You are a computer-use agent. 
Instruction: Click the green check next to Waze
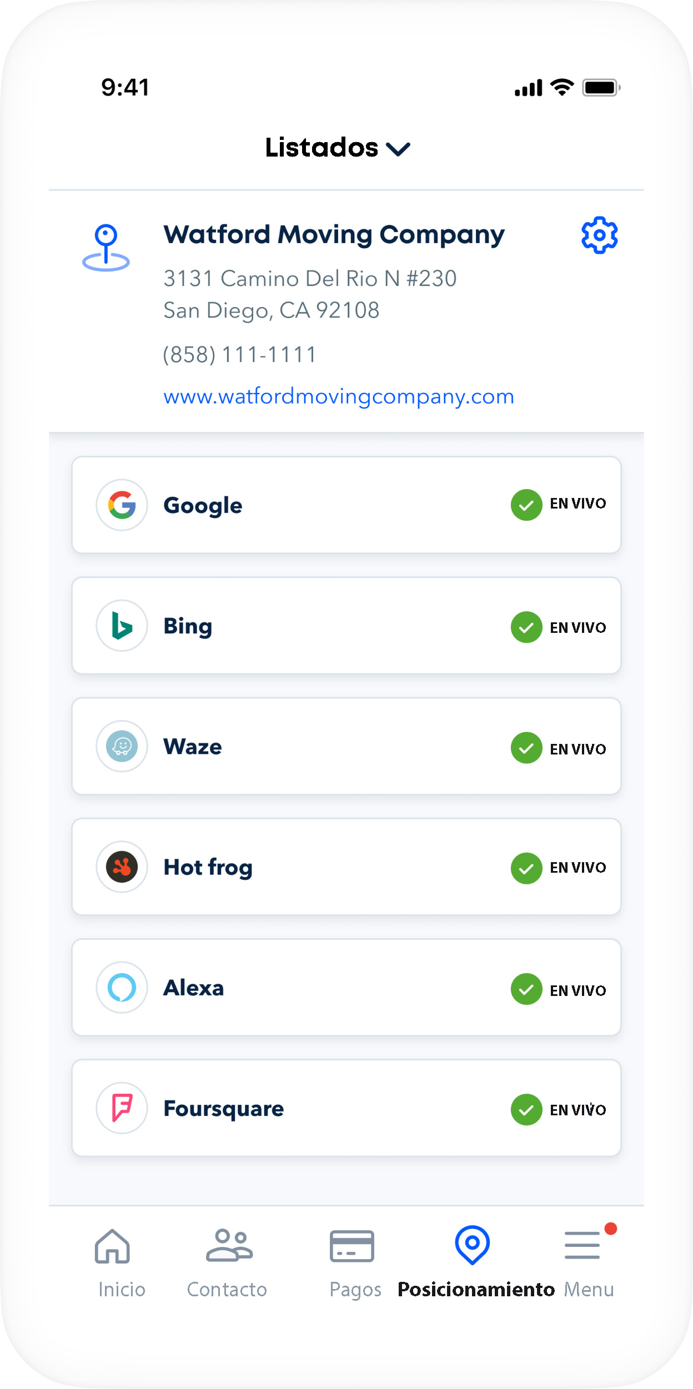[x=526, y=748]
